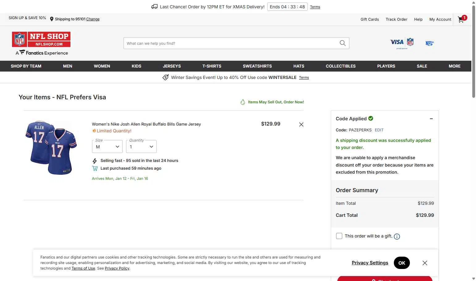Open the Men menu
Viewport: 476px width, 281px height.
pyautogui.click(x=68, y=66)
